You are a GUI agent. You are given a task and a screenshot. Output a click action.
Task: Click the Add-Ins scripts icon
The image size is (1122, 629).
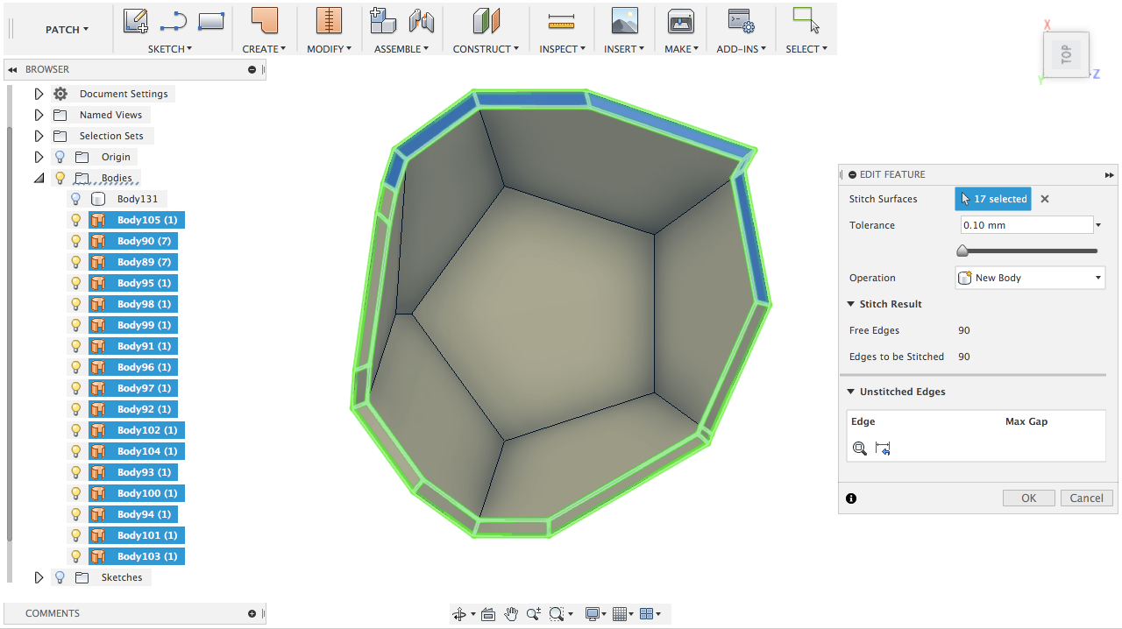pyautogui.click(x=741, y=21)
